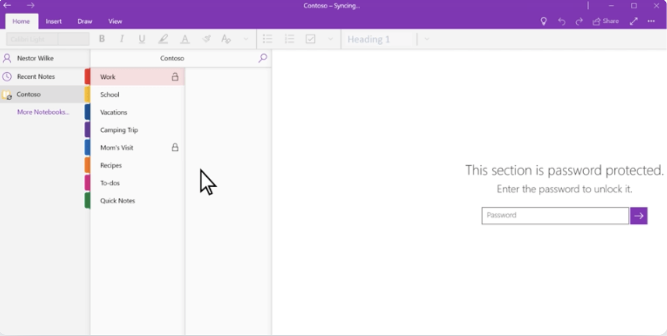Insert a bulleted list
Image resolution: width=667 pixels, height=336 pixels.
(x=268, y=39)
